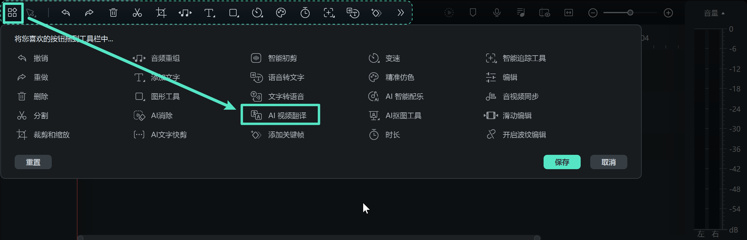Click the zoom-in plus control
The height and width of the screenshot is (240, 747).
668,13
